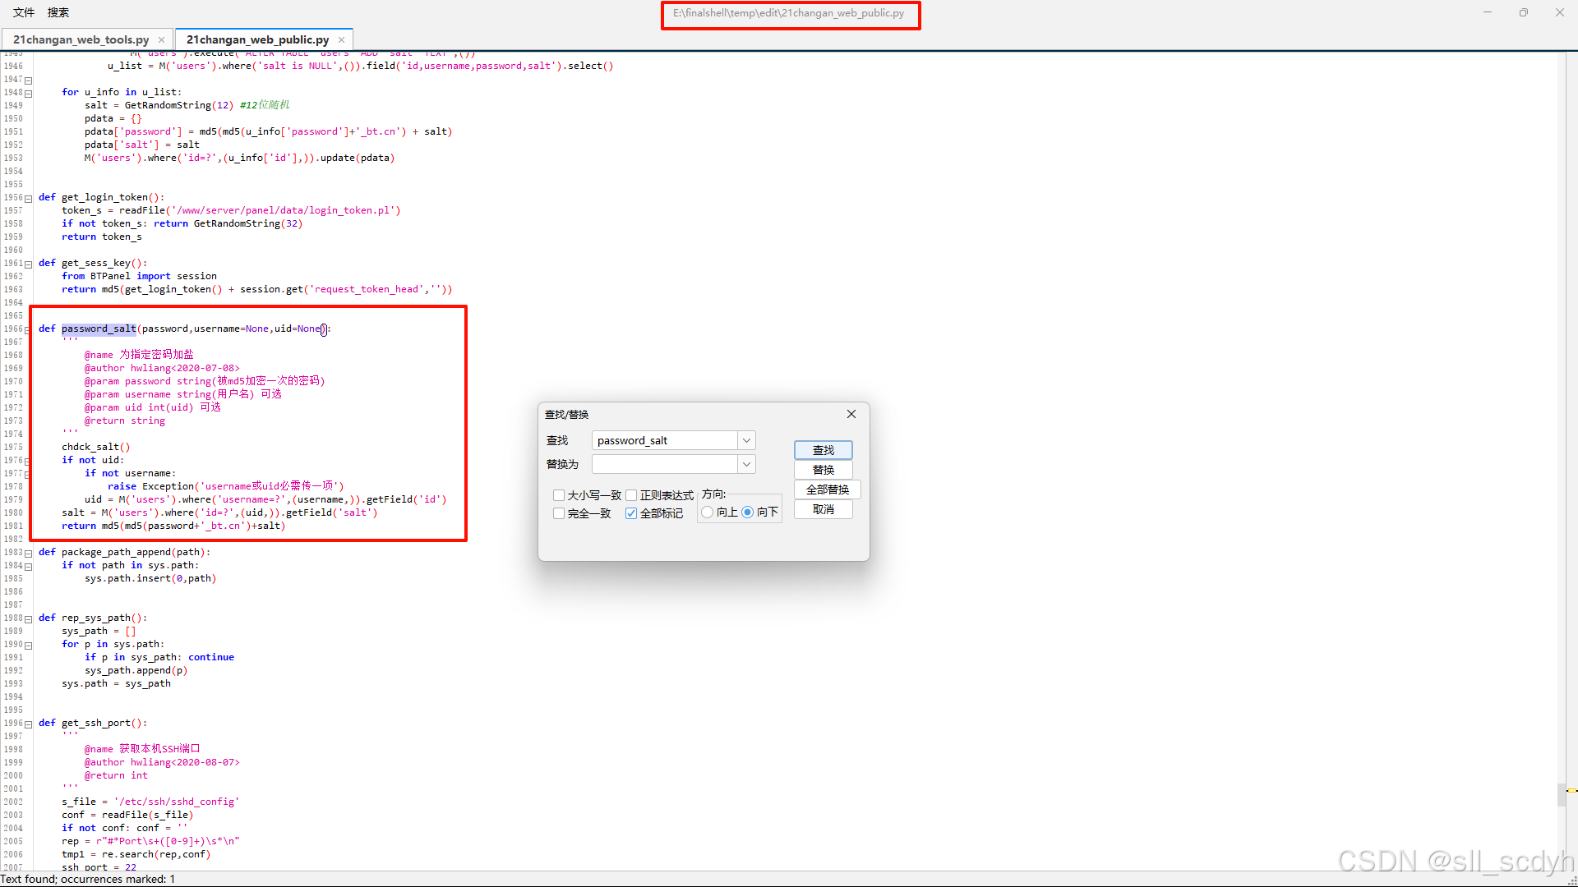Enable the 正则表达式 regex checkbox
Screen dimensions: 1578x887
click(631, 495)
